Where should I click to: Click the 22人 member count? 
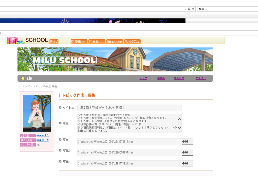(39, 144)
